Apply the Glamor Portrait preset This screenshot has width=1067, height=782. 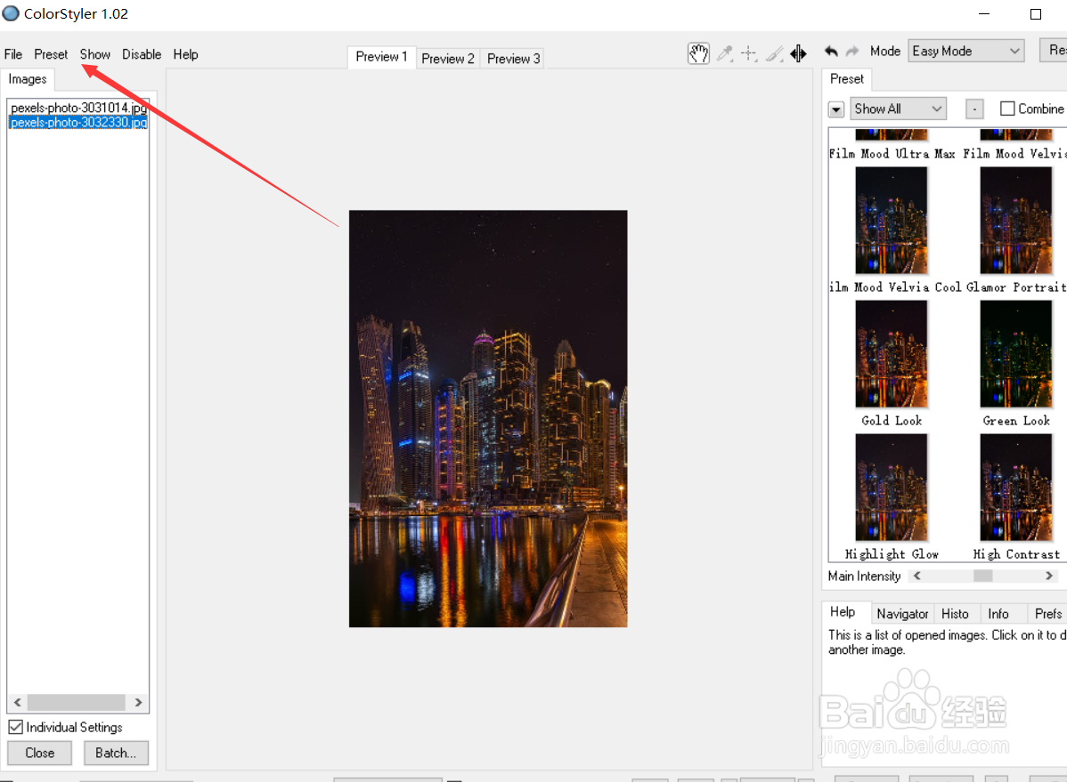click(1016, 221)
